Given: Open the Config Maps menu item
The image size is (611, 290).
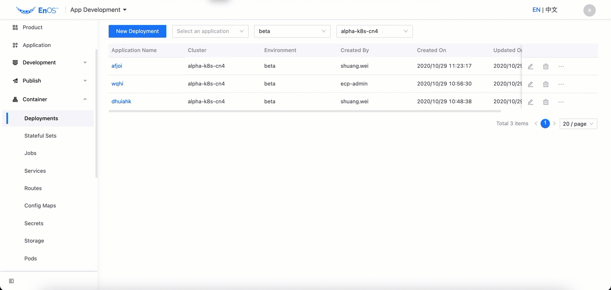Looking at the screenshot, I should point(40,206).
